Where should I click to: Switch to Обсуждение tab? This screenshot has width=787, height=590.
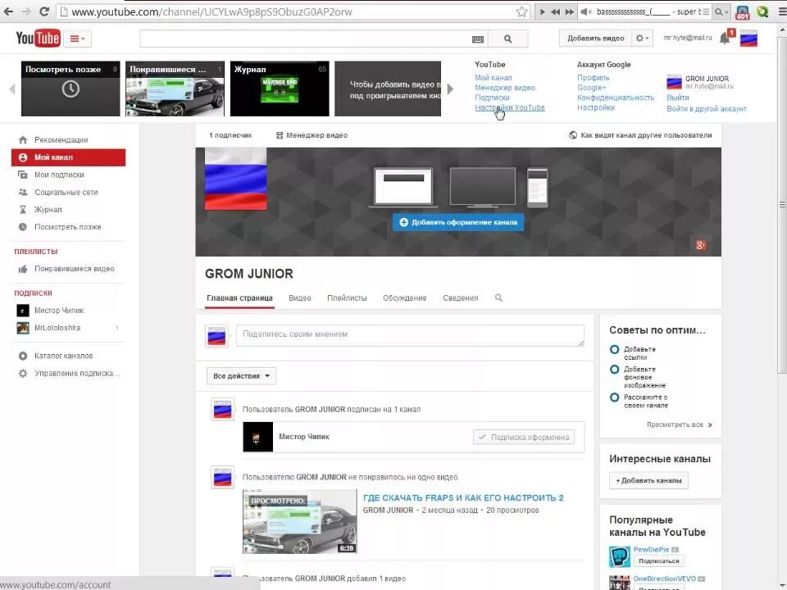404,298
